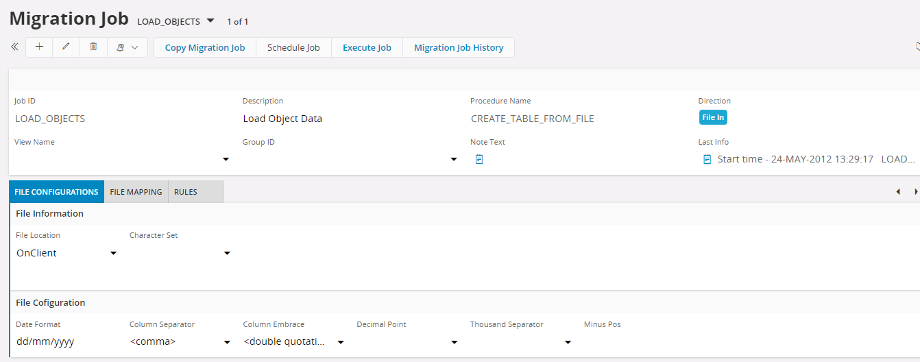Switch to the File Mapping tab
The height and width of the screenshot is (362, 920).
point(136,192)
